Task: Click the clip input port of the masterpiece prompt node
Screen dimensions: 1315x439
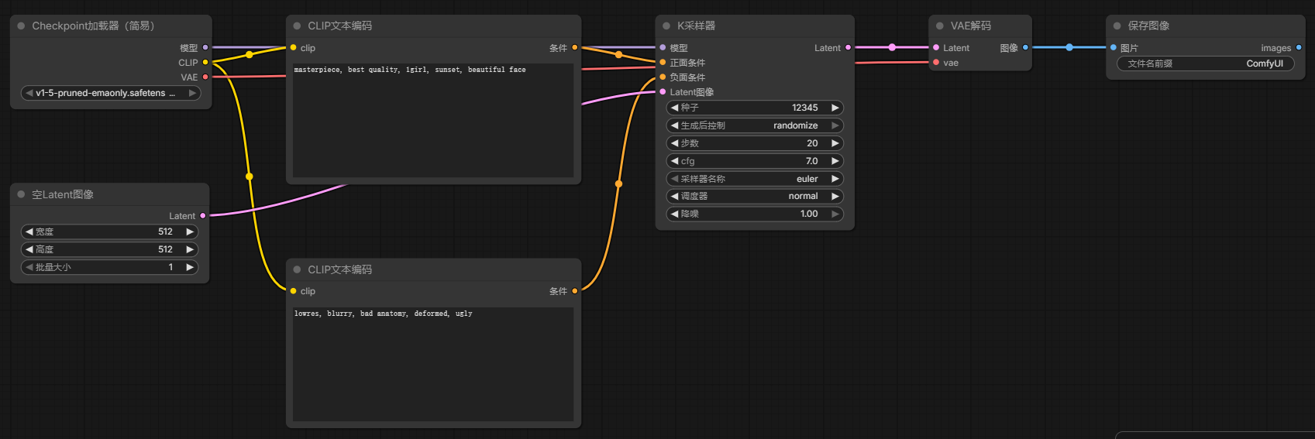Action: [x=294, y=47]
